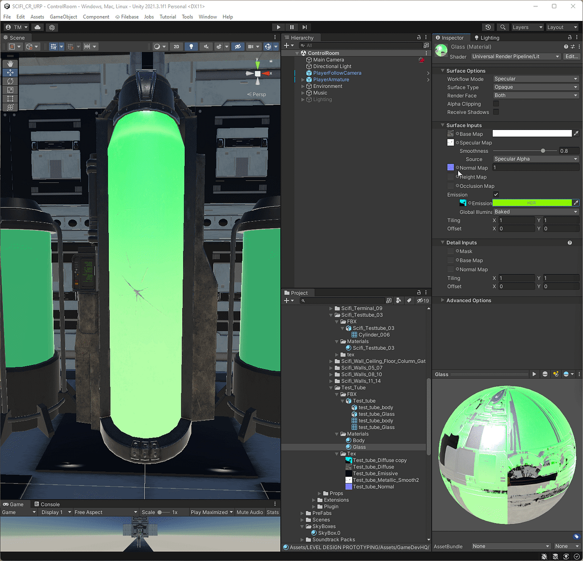Select the combined Transform tool
Viewport: 583px width, 561px height.
(10, 107)
